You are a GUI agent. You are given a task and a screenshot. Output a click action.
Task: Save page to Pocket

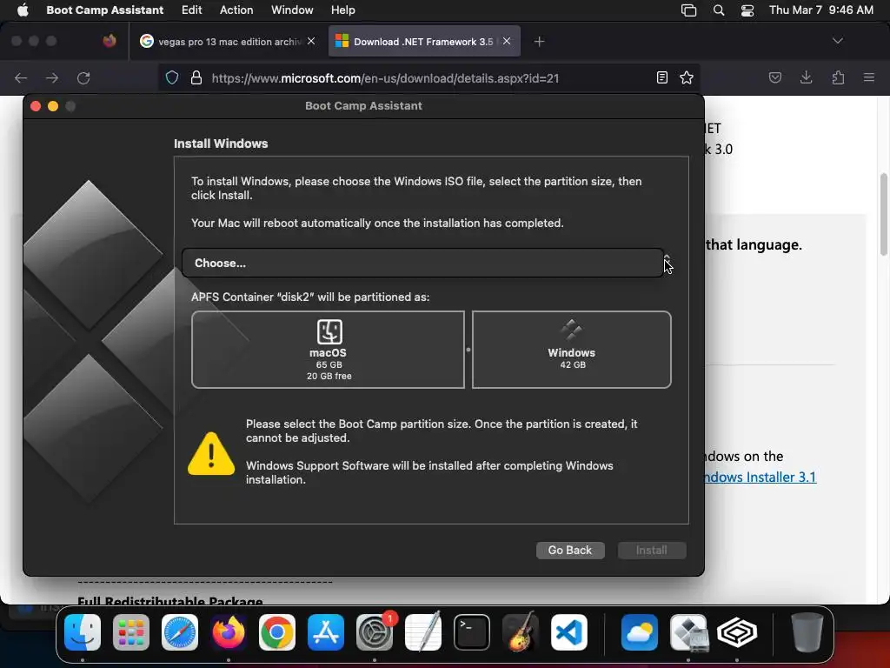coord(774,77)
